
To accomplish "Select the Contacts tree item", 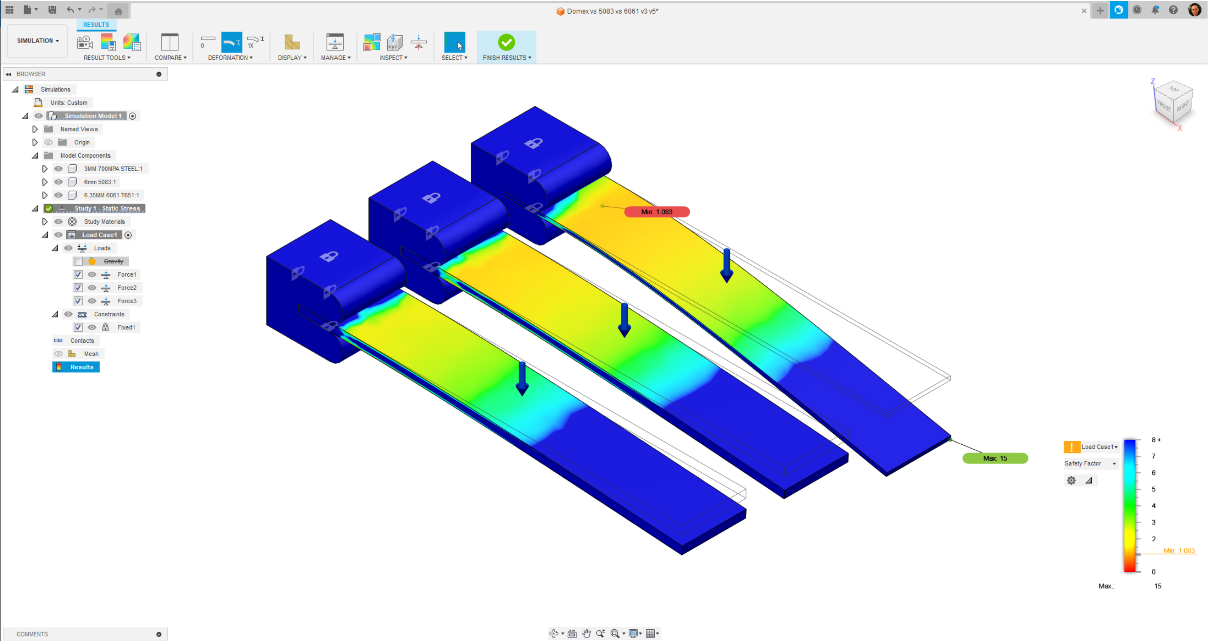I will tap(82, 341).
